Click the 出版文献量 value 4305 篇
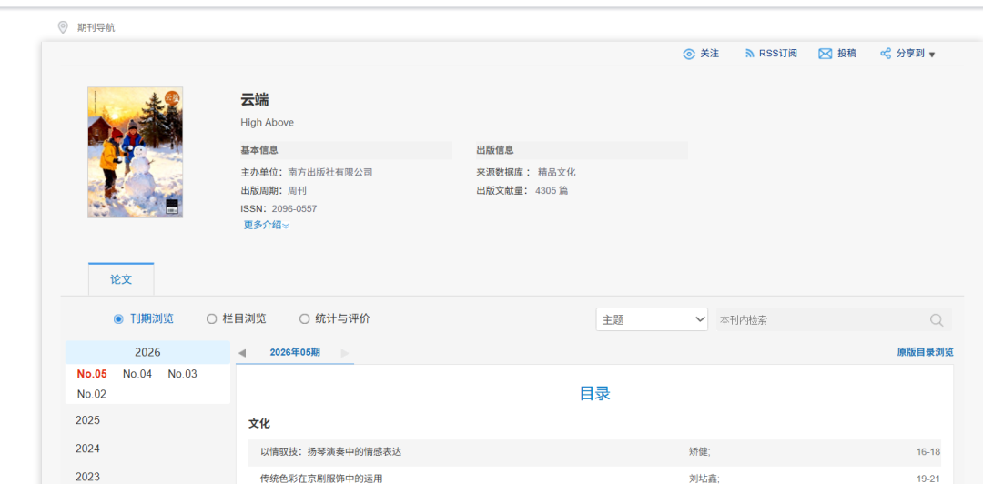The image size is (983, 484). (552, 190)
